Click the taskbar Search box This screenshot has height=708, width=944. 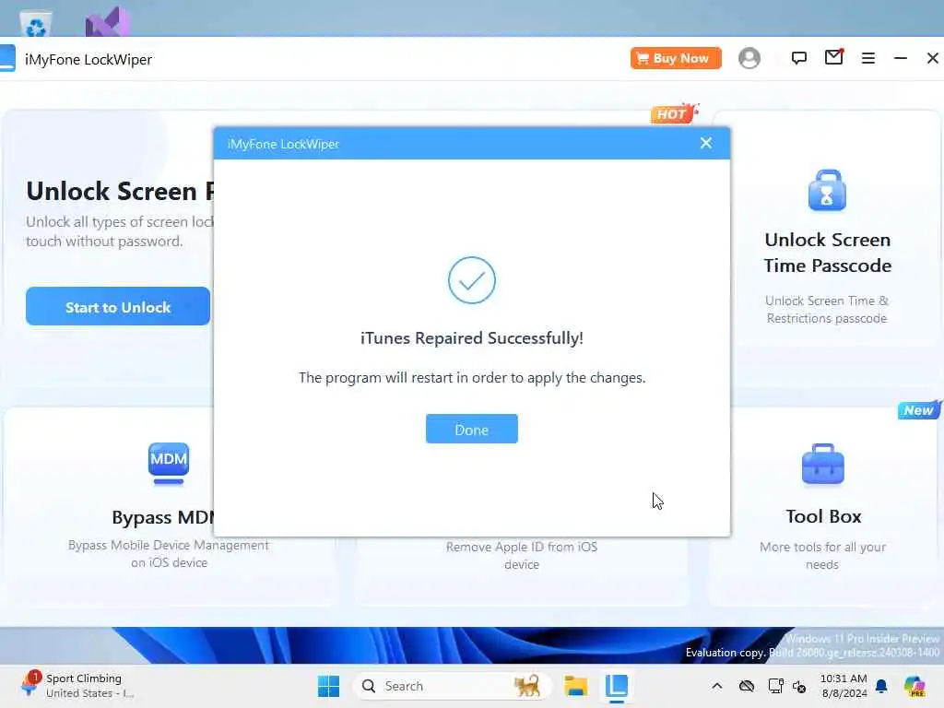coord(452,686)
